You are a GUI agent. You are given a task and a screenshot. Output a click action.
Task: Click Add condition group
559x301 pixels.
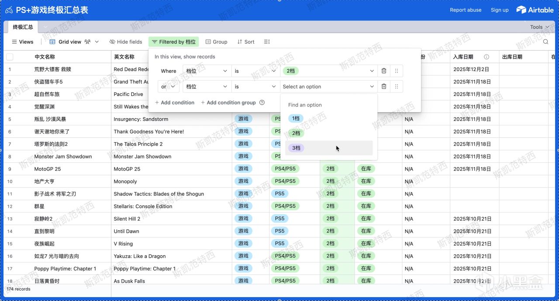point(228,103)
